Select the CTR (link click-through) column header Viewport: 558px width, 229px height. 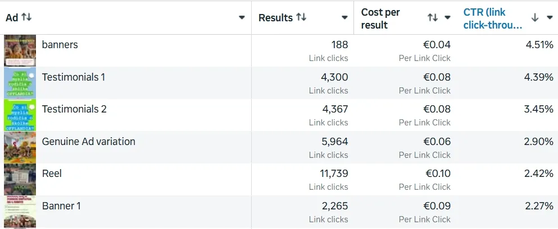click(x=493, y=18)
